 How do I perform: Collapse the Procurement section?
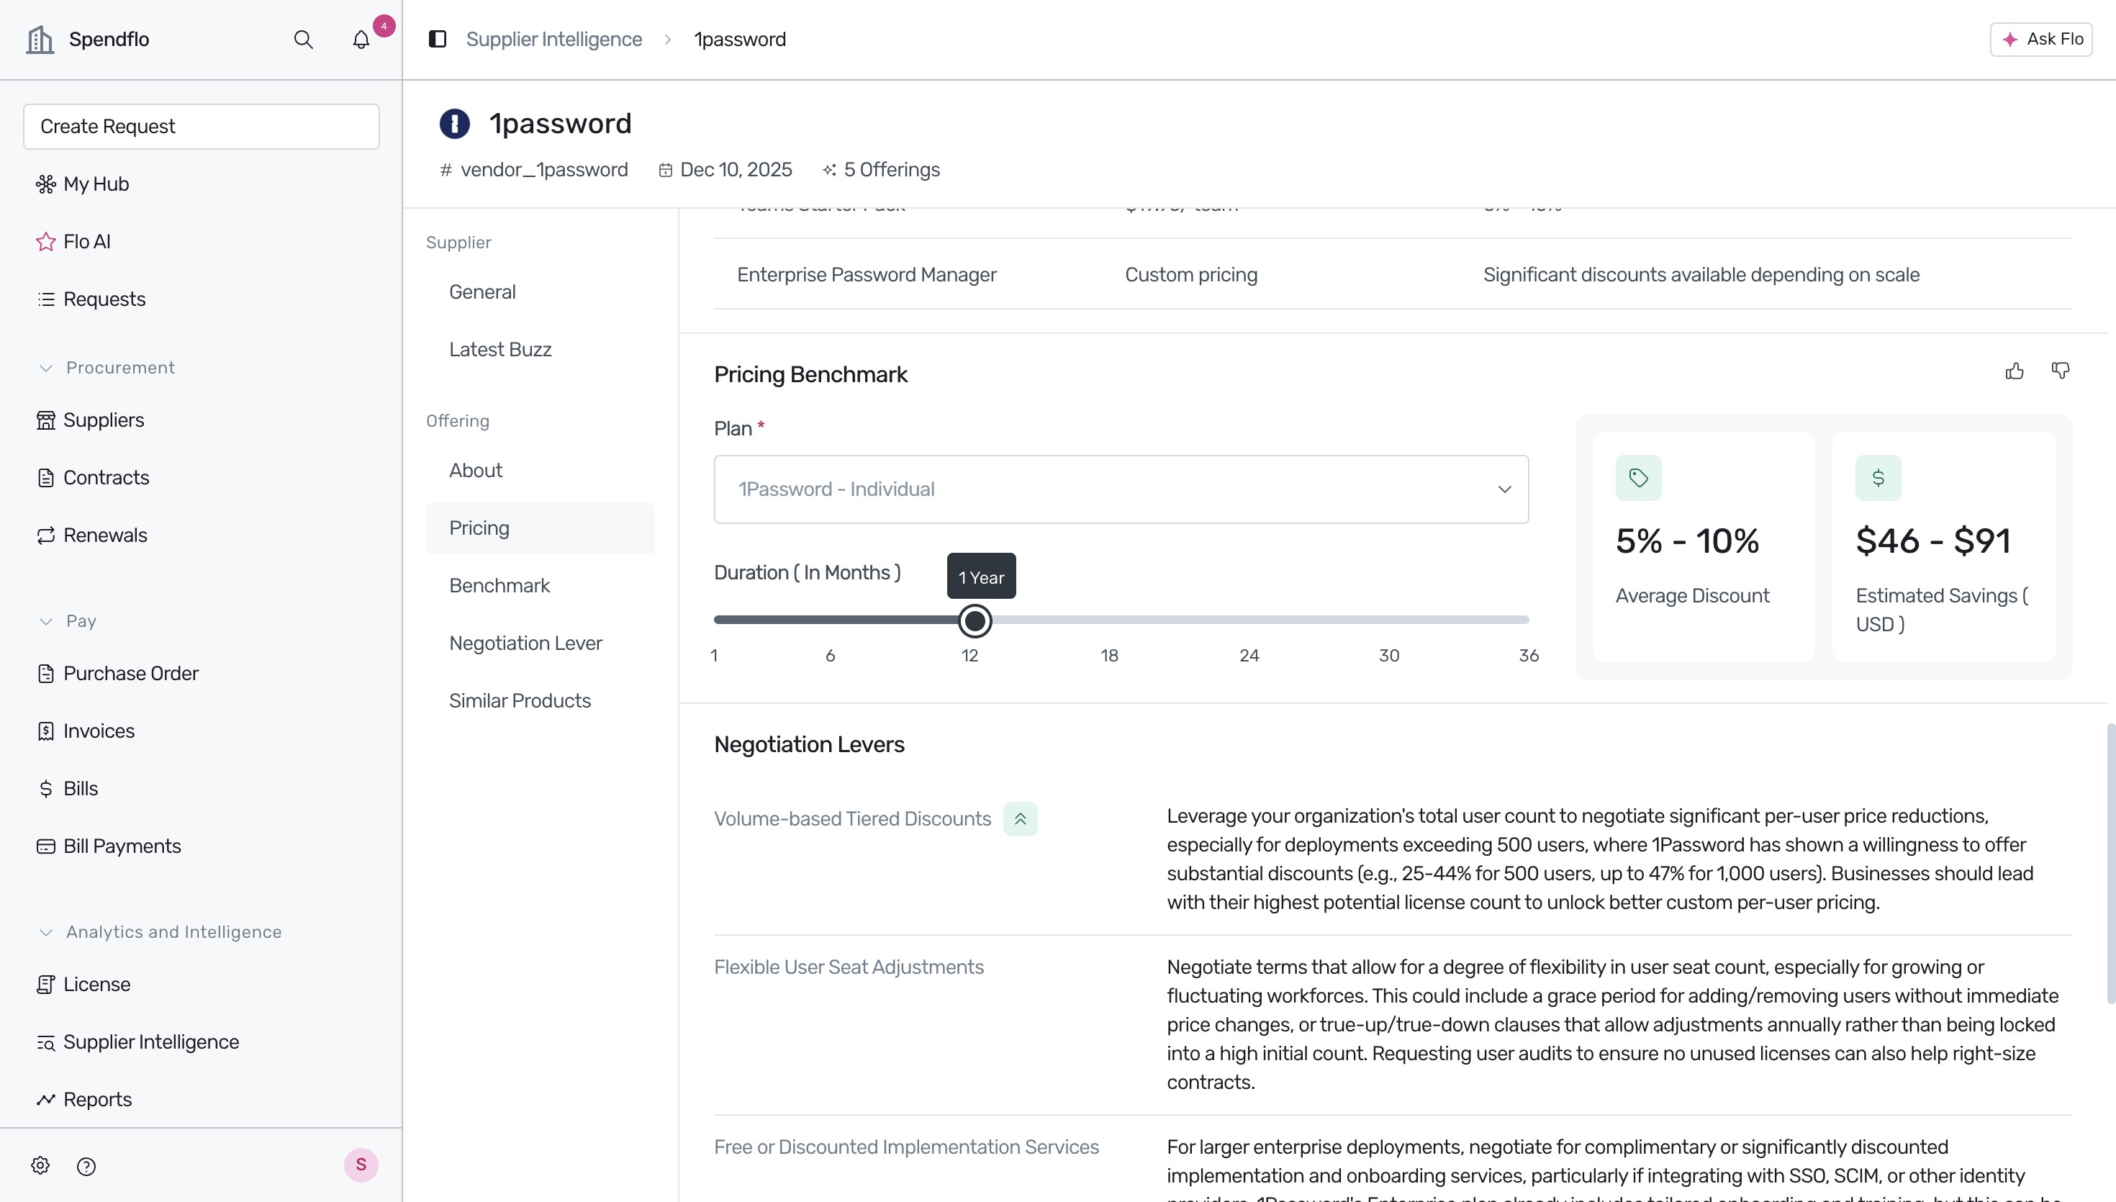(46, 367)
